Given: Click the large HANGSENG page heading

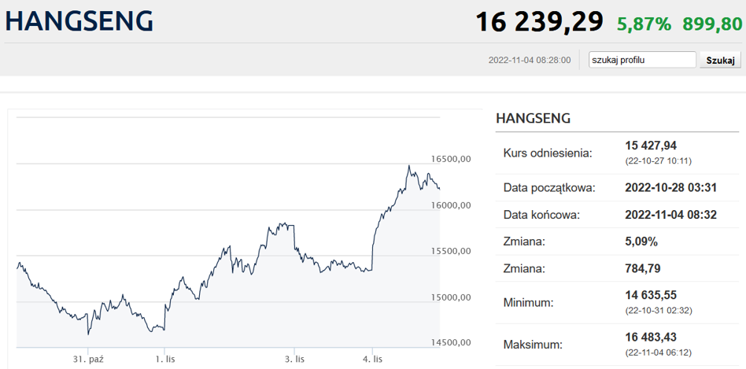Looking at the screenshot, I should point(79,21).
